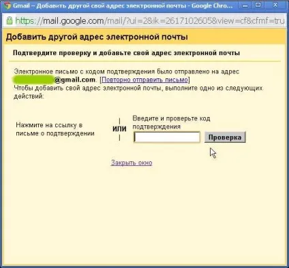
Task: Click the ИЛИ separator label
Action: coord(119,129)
